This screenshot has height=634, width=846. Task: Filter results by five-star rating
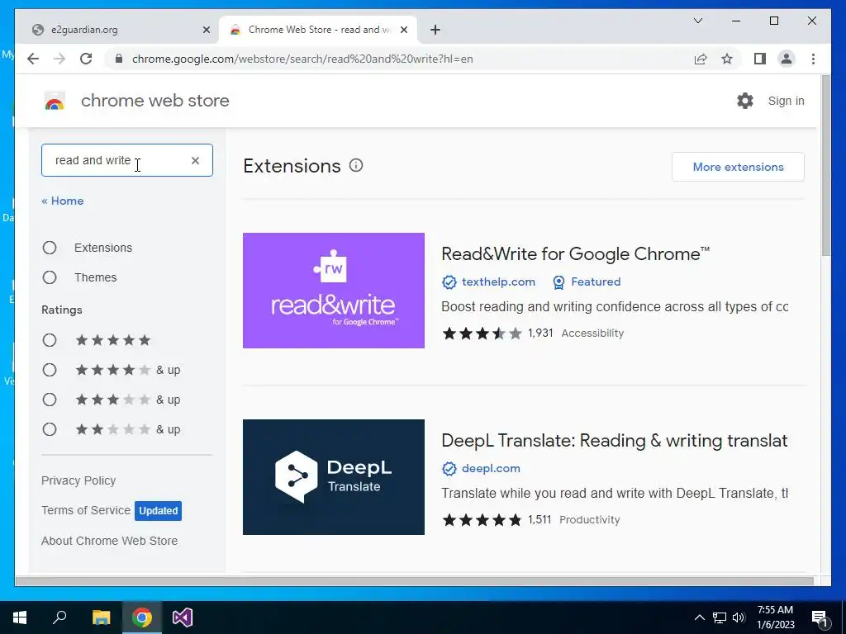50,340
